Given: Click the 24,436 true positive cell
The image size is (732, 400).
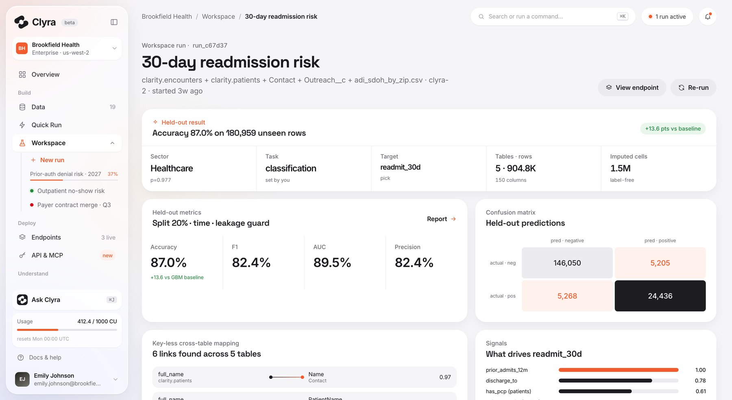Looking at the screenshot, I should point(660,296).
